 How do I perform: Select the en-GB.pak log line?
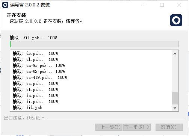(x=39, y=65)
